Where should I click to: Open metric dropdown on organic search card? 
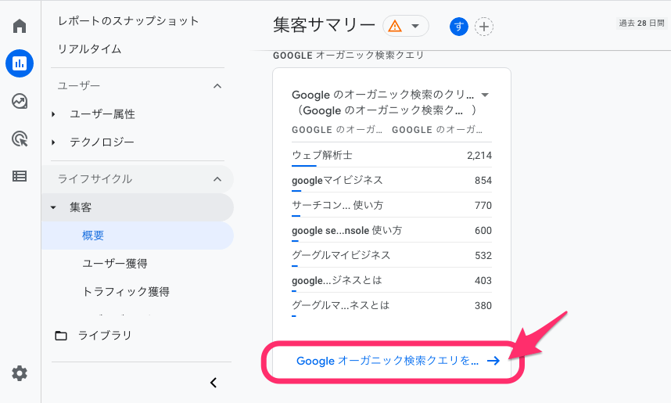[485, 95]
